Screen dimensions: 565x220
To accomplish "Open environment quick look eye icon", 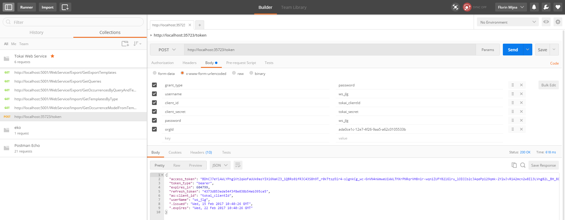I will 546,22.
